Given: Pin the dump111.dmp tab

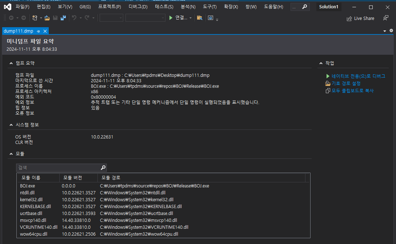Looking at the screenshot, I should click(39, 31).
